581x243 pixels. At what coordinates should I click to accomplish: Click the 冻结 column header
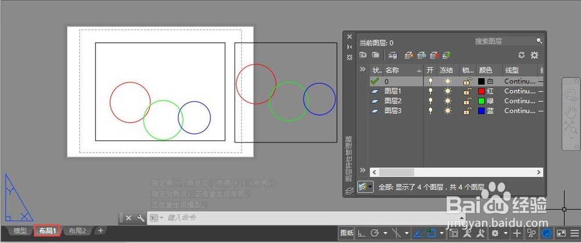[x=448, y=70]
